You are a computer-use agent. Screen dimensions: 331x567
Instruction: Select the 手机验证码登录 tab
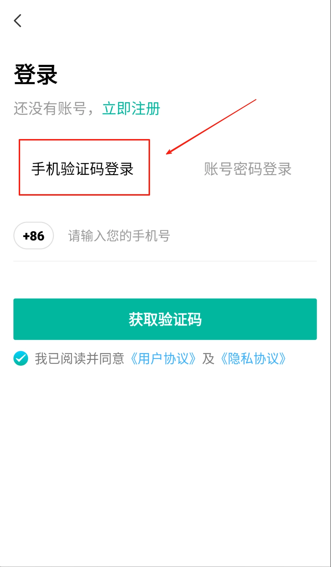tap(83, 169)
